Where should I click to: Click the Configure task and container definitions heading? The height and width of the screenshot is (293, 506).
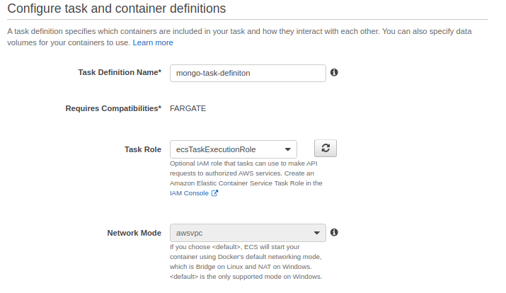[x=117, y=8]
